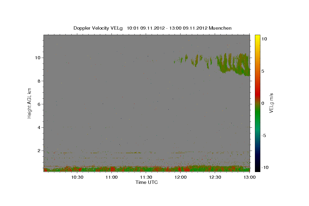The width and height of the screenshot is (309, 206).
Task: Click the yellow top of the colorbar
Action: (257, 37)
